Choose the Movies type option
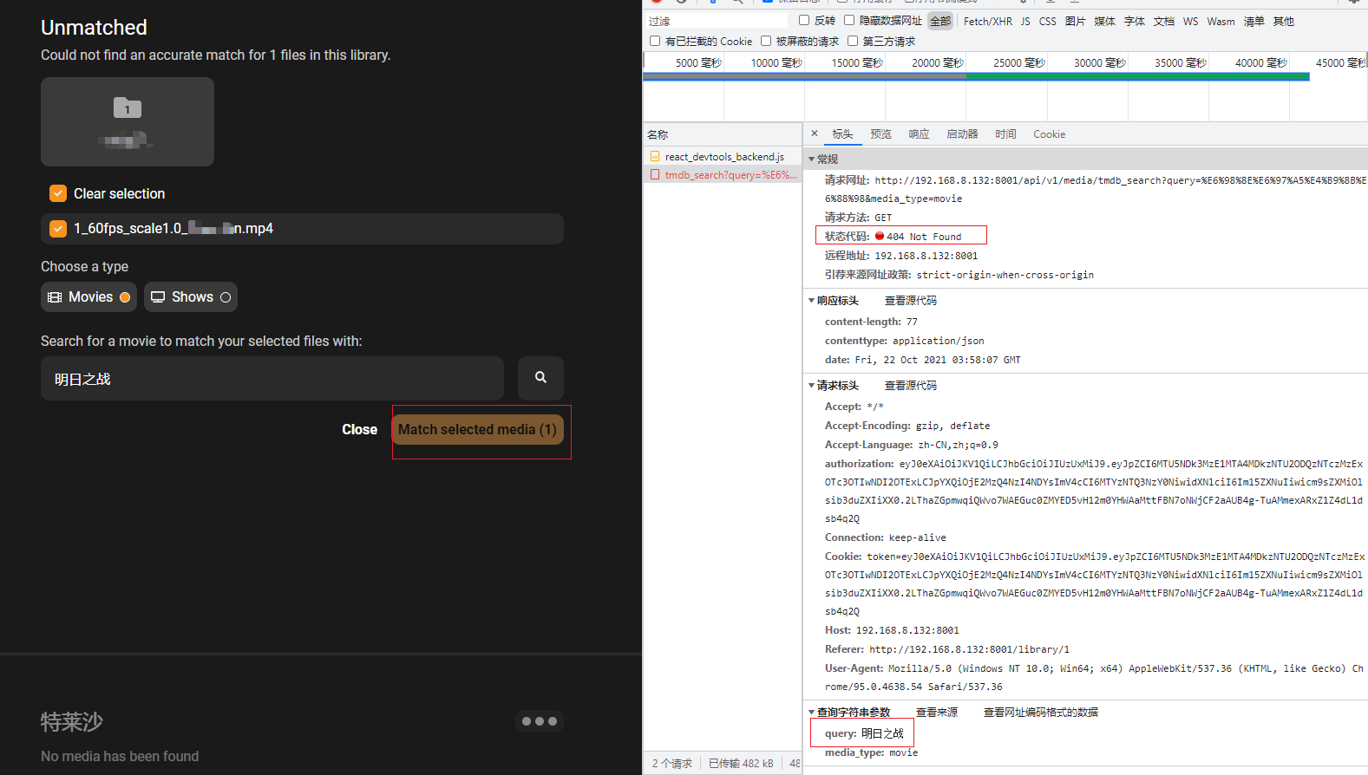Screen dimensions: 1368x775 [88, 296]
